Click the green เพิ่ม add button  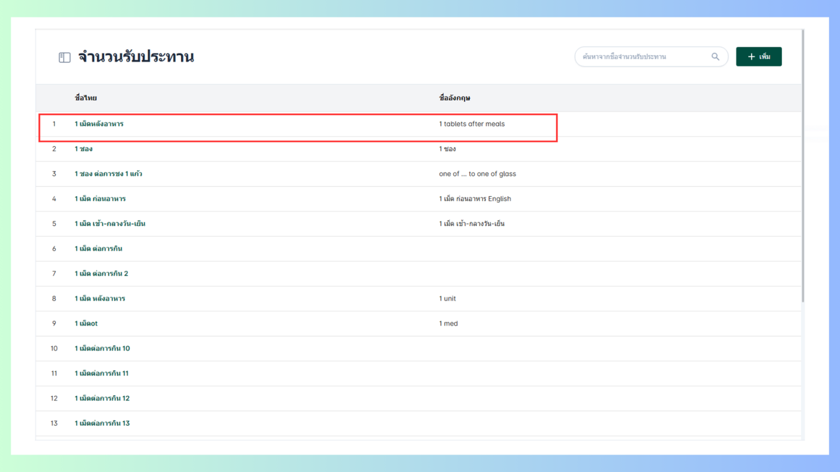[x=758, y=56]
